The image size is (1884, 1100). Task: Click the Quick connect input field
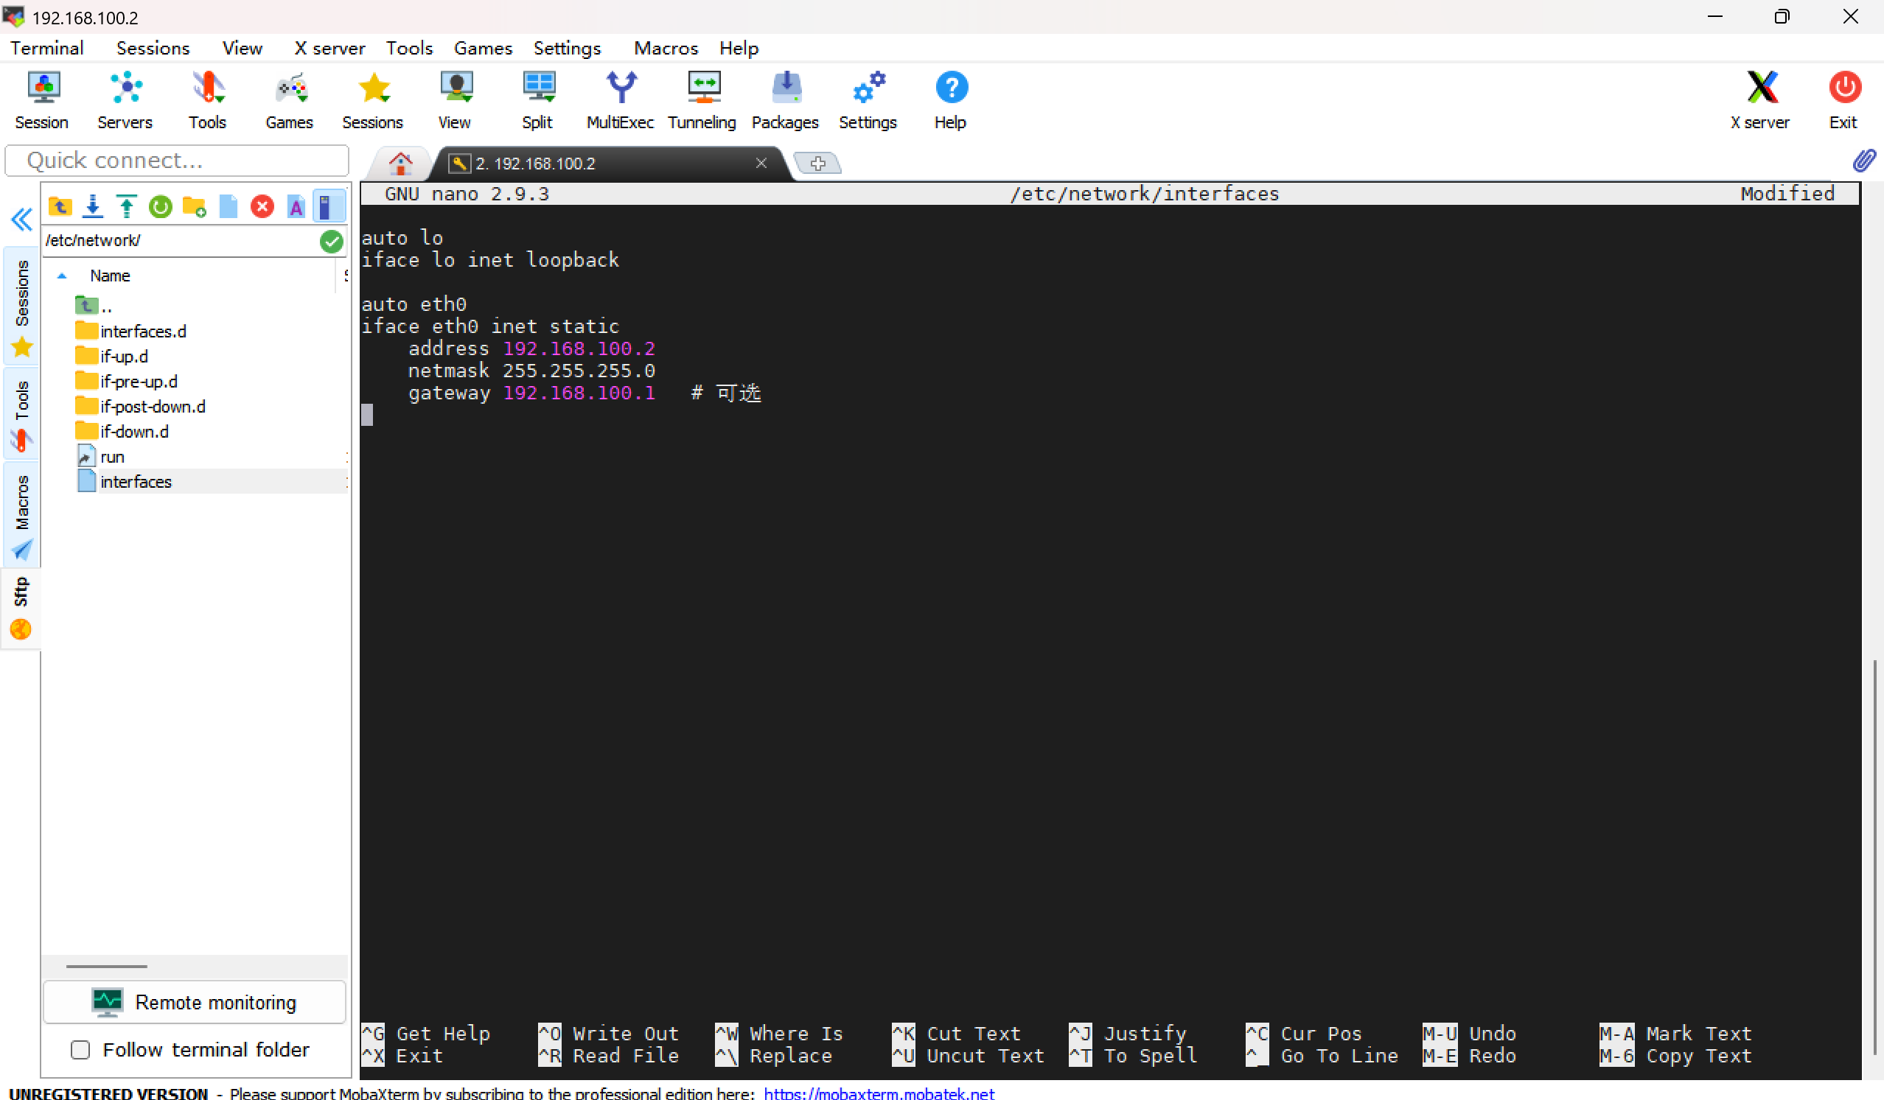[x=177, y=161]
